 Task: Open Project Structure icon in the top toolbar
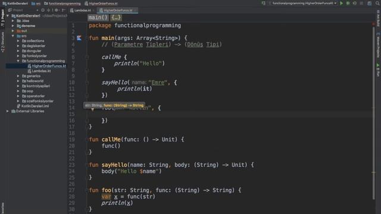click(x=370, y=3)
